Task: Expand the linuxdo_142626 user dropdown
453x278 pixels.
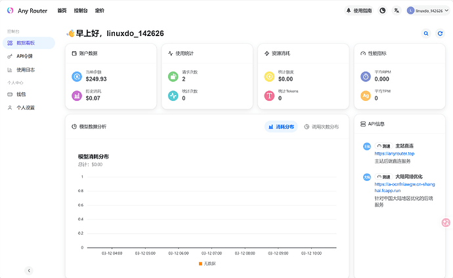Action: click(429, 10)
